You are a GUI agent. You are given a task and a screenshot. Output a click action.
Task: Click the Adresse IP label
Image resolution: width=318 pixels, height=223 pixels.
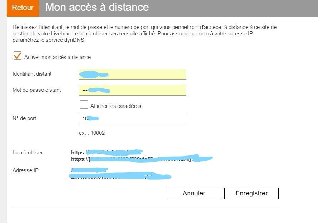pyautogui.click(x=25, y=170)
